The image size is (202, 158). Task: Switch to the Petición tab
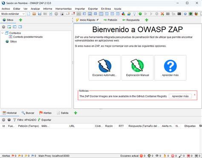pos(110,20)
